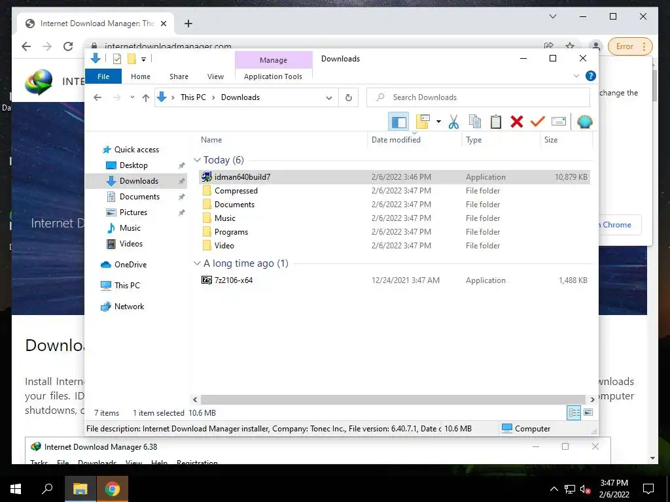Viewport: 670px width, 502px height.
Task: Click the orange checkmark Properties icon
Action: pyautogui.click(x=538, y=122)
